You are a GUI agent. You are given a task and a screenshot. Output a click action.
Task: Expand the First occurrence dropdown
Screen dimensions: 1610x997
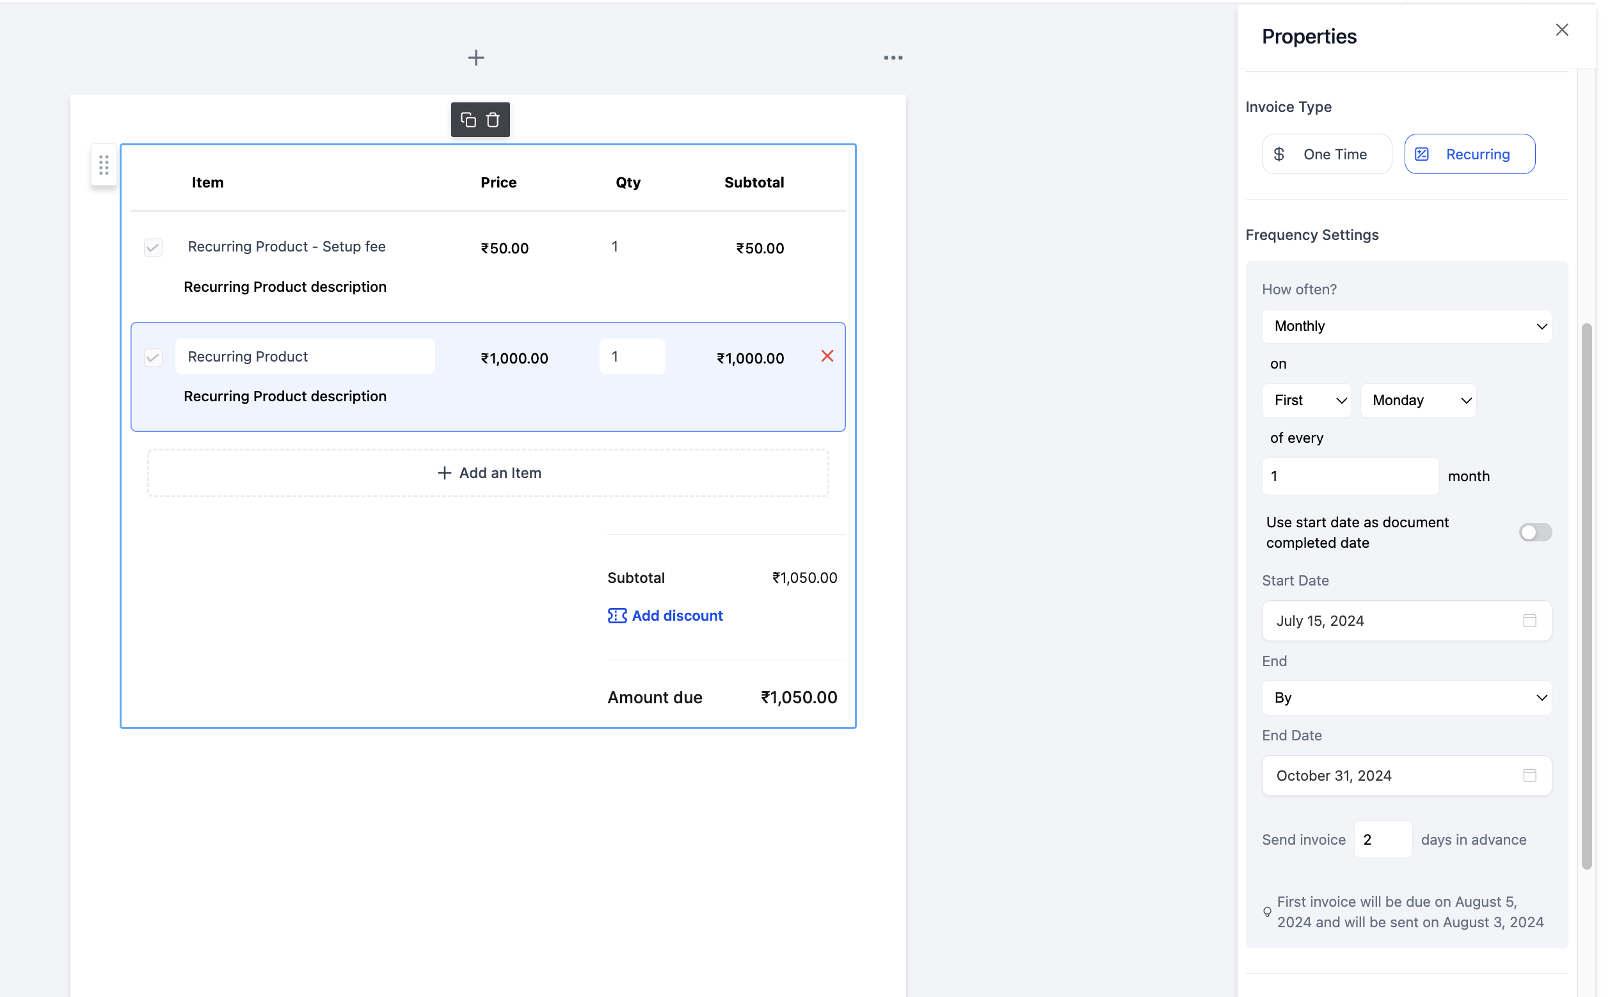coord(1307,399)
